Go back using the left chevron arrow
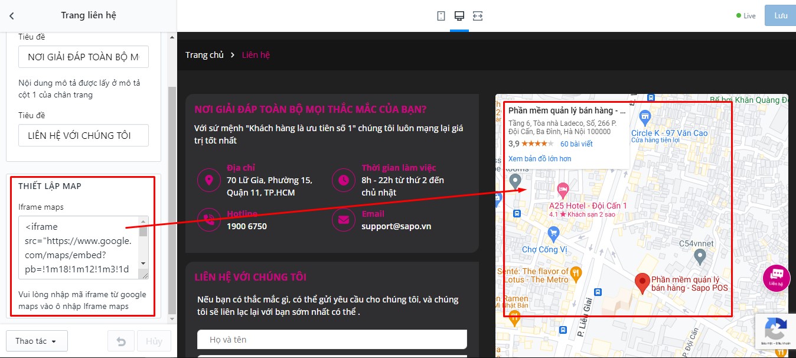 12,16
